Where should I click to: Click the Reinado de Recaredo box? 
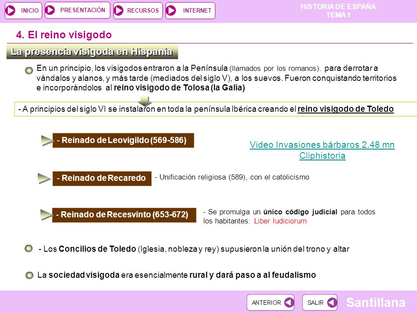pyautogui.click(x=102, y=178)
